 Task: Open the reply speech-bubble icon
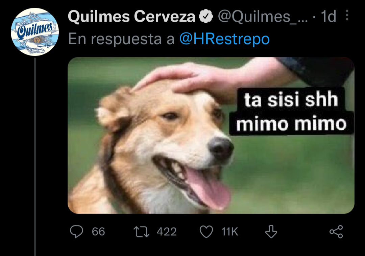[76, 232]
